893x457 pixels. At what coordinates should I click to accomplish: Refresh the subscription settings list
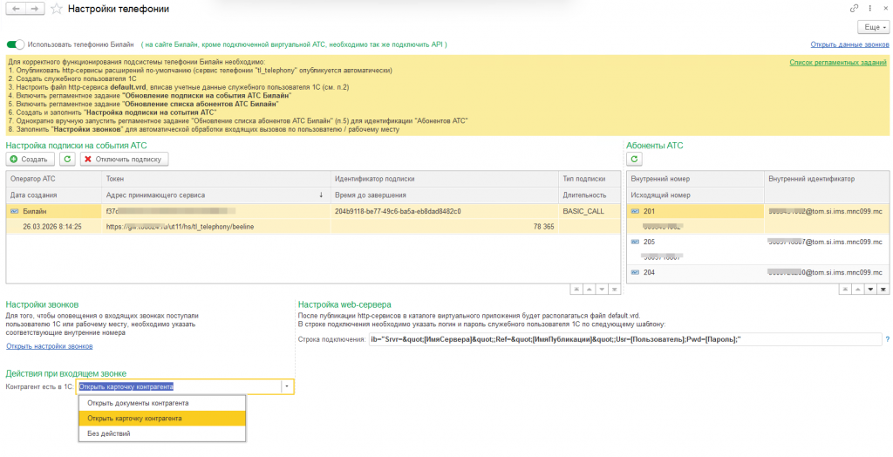pos(68,159)
